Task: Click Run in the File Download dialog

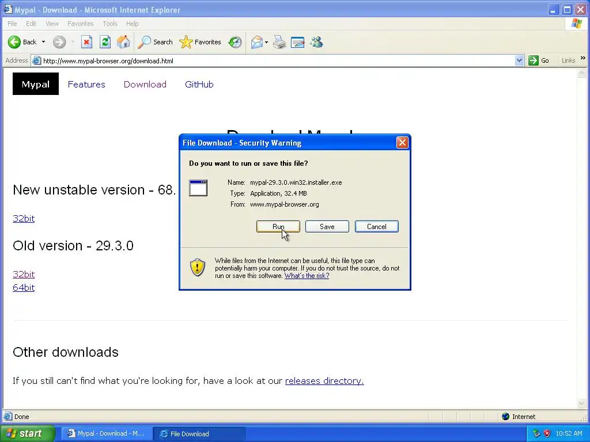Action: click(x=278, y=227)
